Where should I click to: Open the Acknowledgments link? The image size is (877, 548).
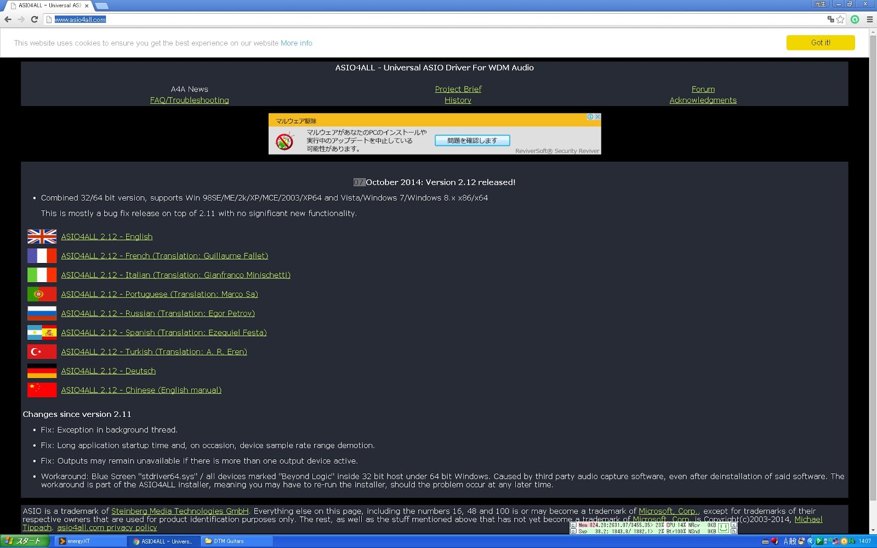click(703, 100)
